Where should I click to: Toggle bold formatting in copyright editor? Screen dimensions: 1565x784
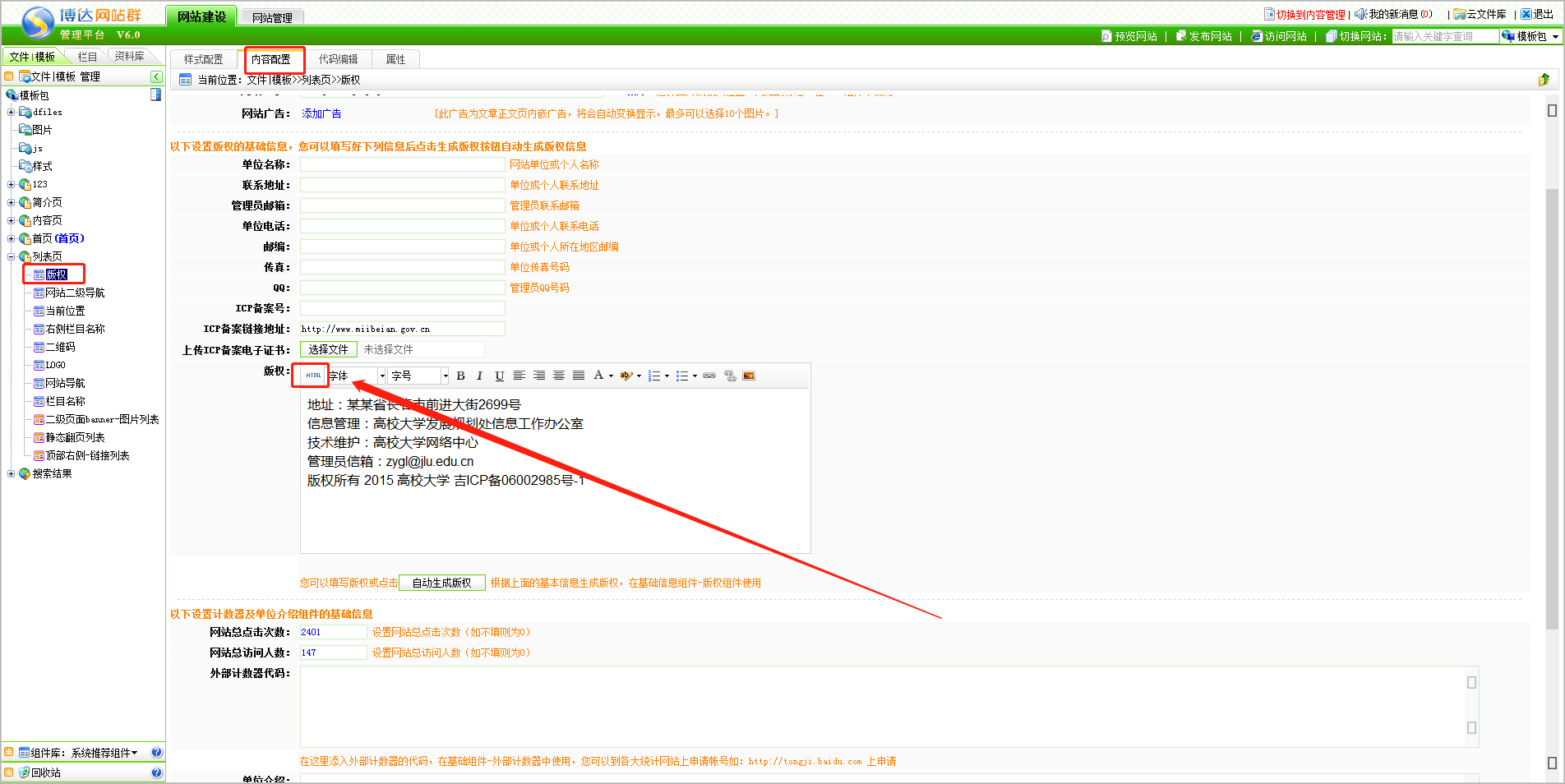point(460,376)
